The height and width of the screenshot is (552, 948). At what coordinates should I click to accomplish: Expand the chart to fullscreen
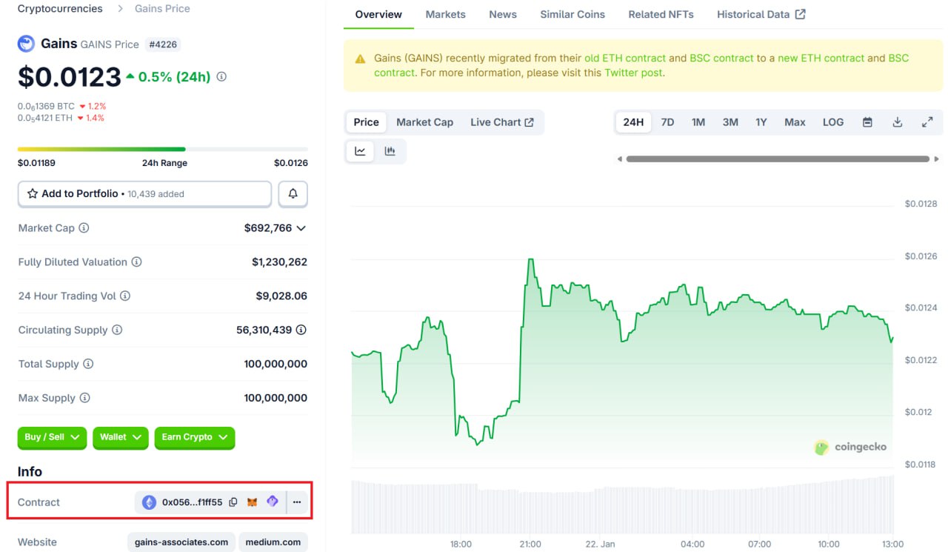pos(927,122)
